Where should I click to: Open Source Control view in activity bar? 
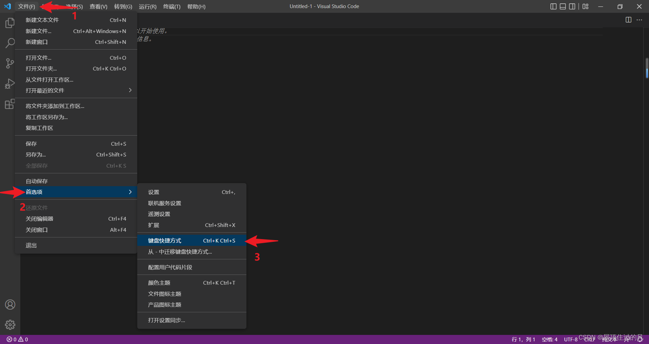[10, 63]
